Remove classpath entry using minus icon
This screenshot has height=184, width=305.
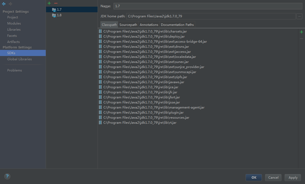click(302, 39)
